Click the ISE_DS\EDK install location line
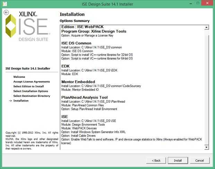The height and width of the screenshot is (169, 215). click(89, 70)
